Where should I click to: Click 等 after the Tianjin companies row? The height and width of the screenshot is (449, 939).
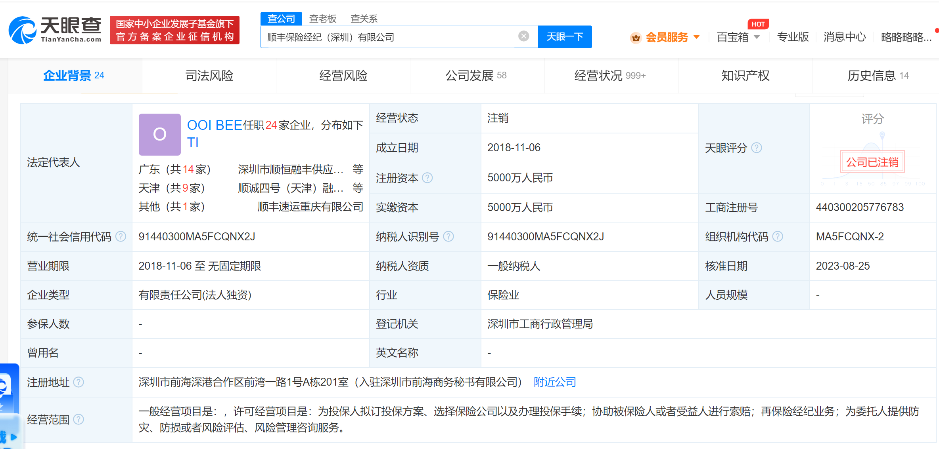358,188
